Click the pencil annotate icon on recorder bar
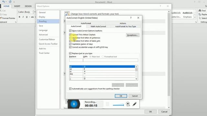Image resolution: width=207 pixels, height=116 pixels. [135, 104]
